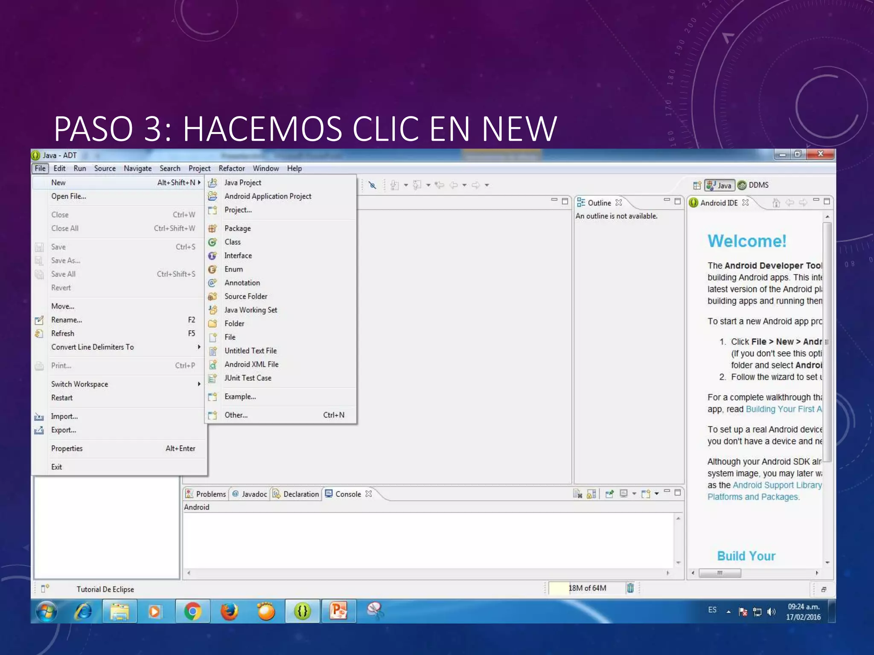
Task: Click the Clear Console icon
Action: pyautogui.click(x=577, y=494)
